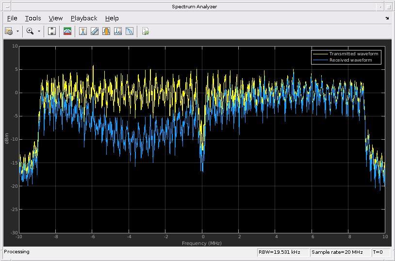Expand the configuration properties dropdown arrow

click(18, 31)
